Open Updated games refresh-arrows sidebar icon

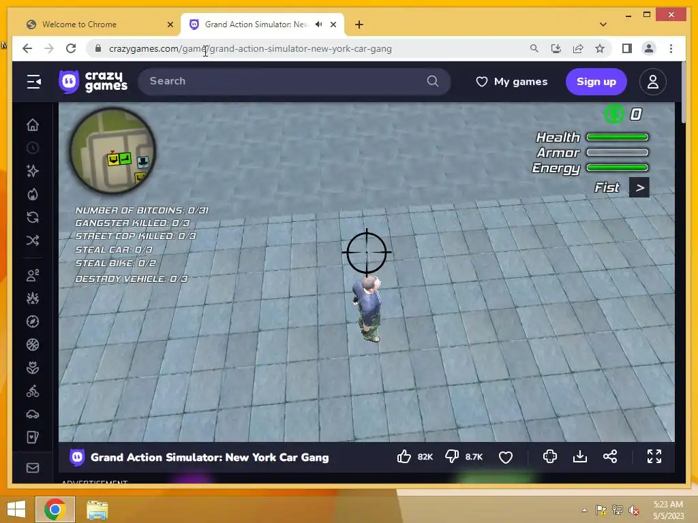coord(33,217)
